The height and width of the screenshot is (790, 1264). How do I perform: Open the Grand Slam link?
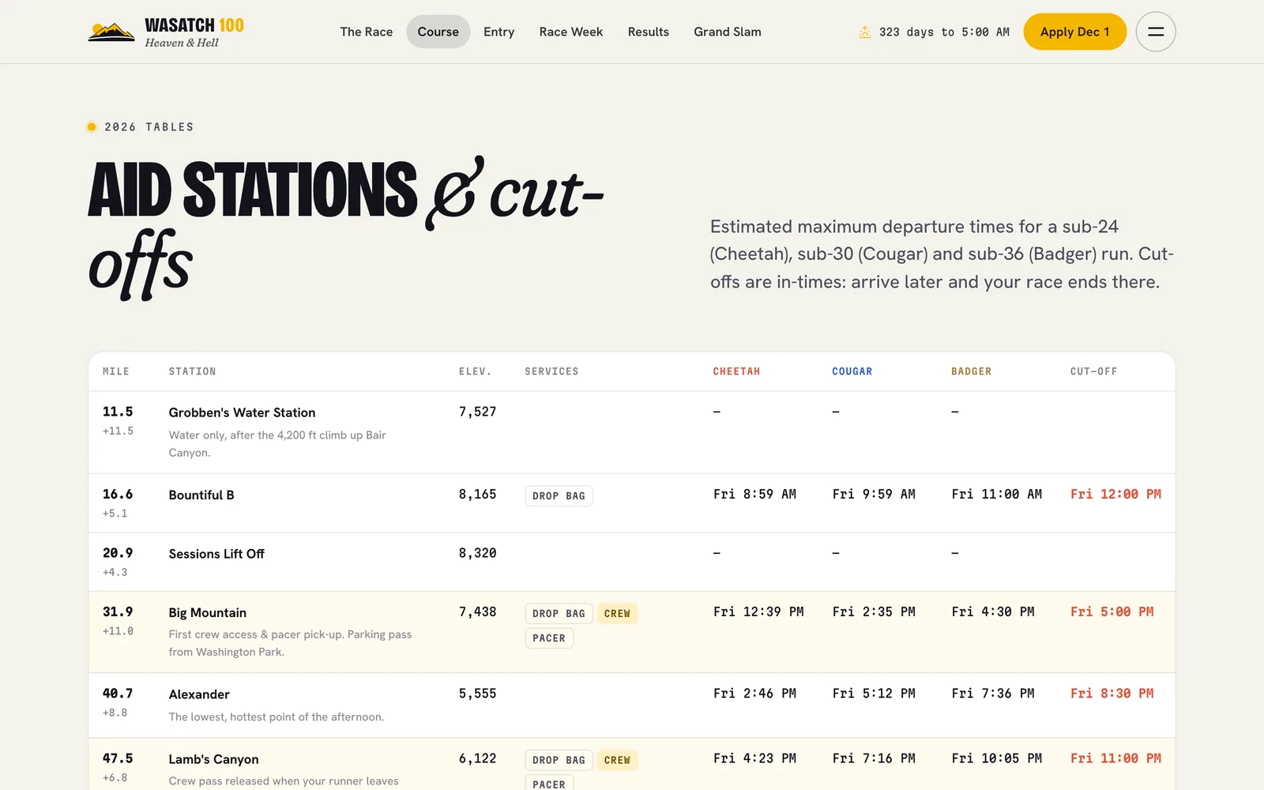point(727,32)
